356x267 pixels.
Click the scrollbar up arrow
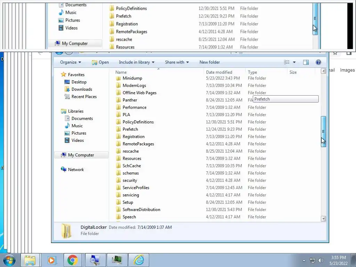tap(323, 71)
